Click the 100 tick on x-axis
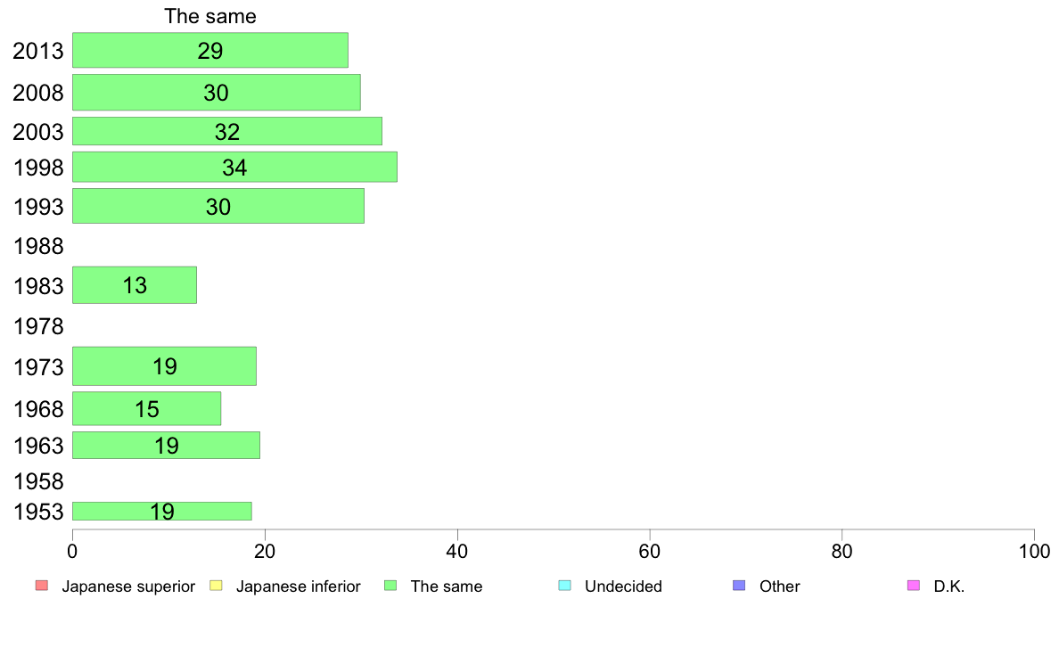 click(x=1034, y=552)
